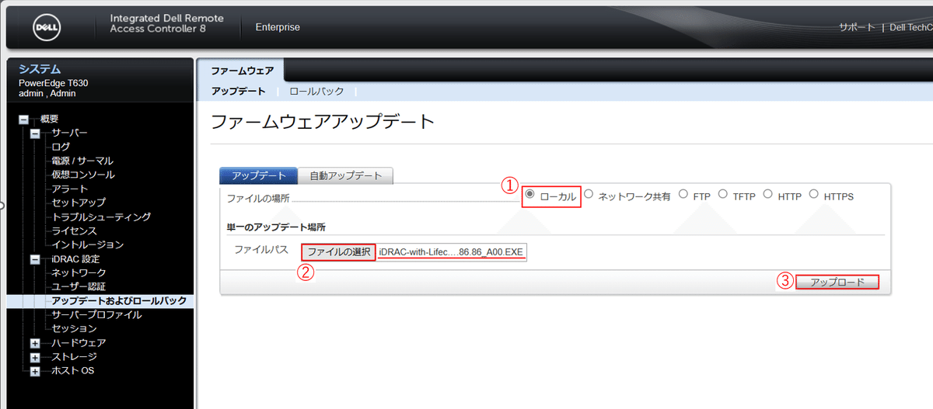Click the アップロード button
933x409 pixels.
(837, 282)
